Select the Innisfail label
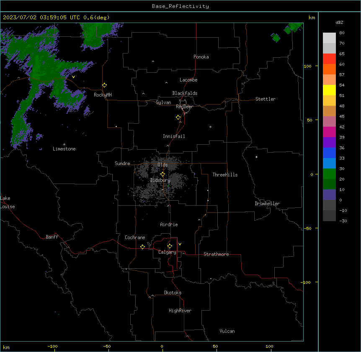 pos(174,136)
